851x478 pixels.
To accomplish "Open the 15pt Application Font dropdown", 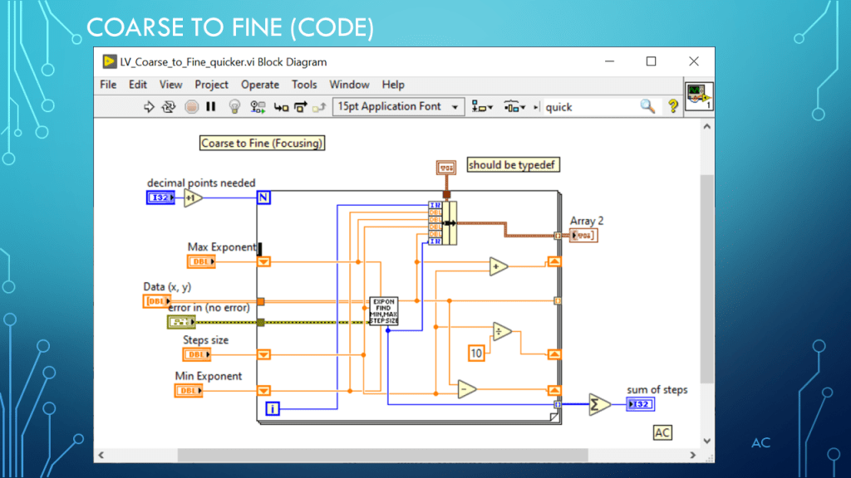I will [x=397, y=107].
